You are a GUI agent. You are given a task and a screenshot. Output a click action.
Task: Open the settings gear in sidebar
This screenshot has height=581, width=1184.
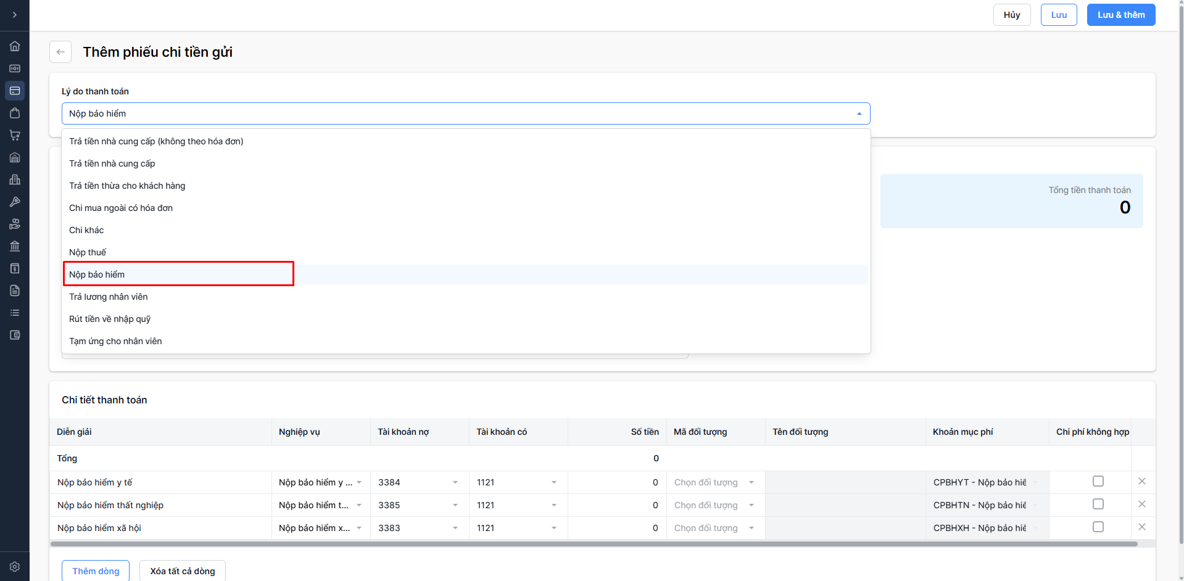15,566
